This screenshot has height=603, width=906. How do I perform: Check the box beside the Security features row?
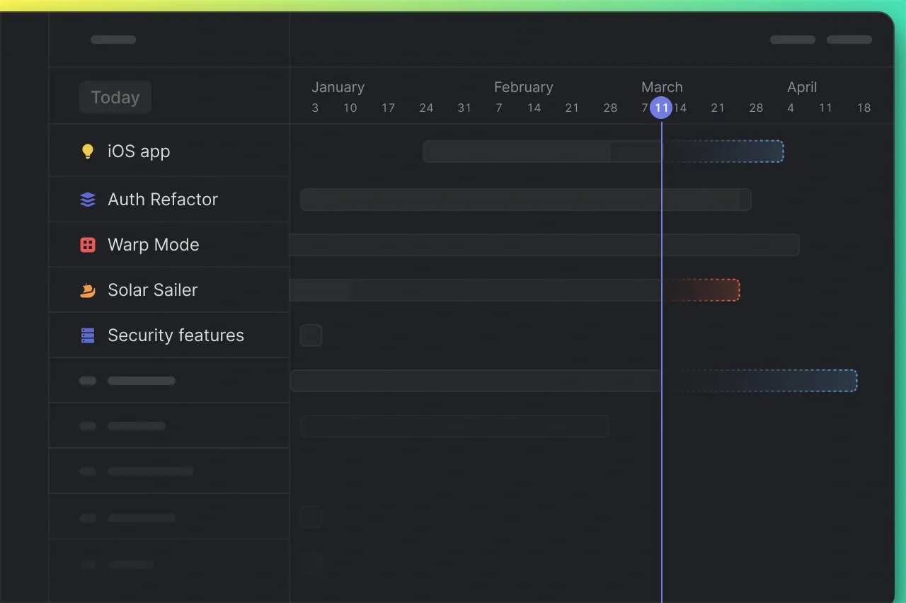tap(311, 335)
